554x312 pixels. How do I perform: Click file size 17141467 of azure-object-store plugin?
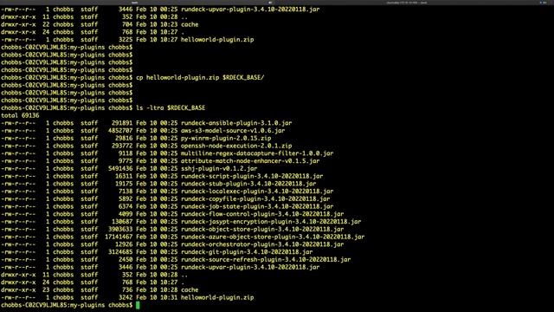click(x=119, y=237)
